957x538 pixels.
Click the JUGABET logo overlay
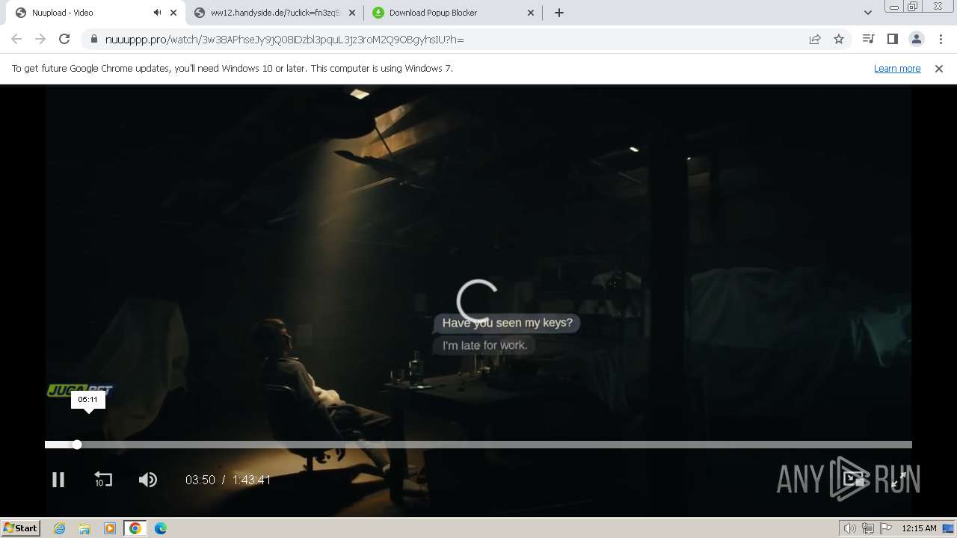pos(79,390)
